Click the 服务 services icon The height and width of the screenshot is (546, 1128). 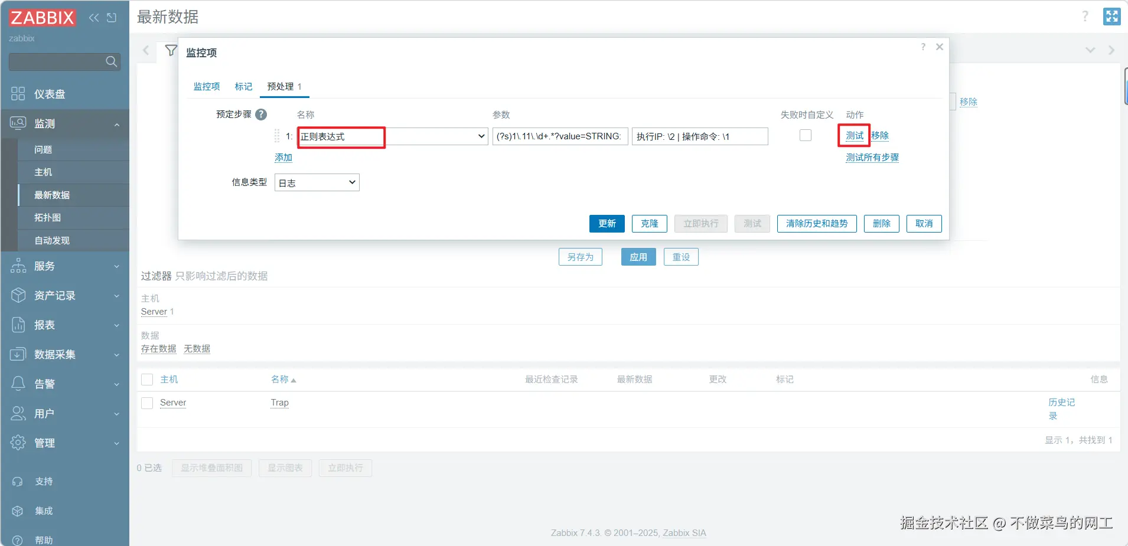(x=18, y=266)
